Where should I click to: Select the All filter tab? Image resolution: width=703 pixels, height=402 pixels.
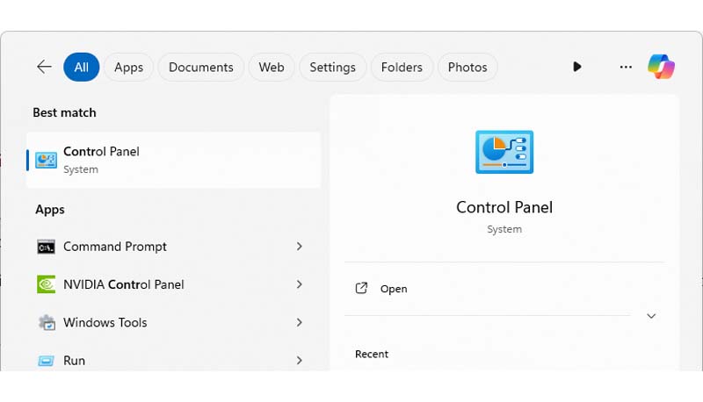[82, 67]
